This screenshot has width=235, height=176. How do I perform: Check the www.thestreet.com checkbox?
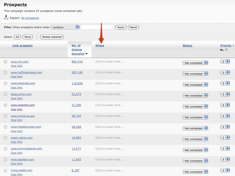[6, 83]
